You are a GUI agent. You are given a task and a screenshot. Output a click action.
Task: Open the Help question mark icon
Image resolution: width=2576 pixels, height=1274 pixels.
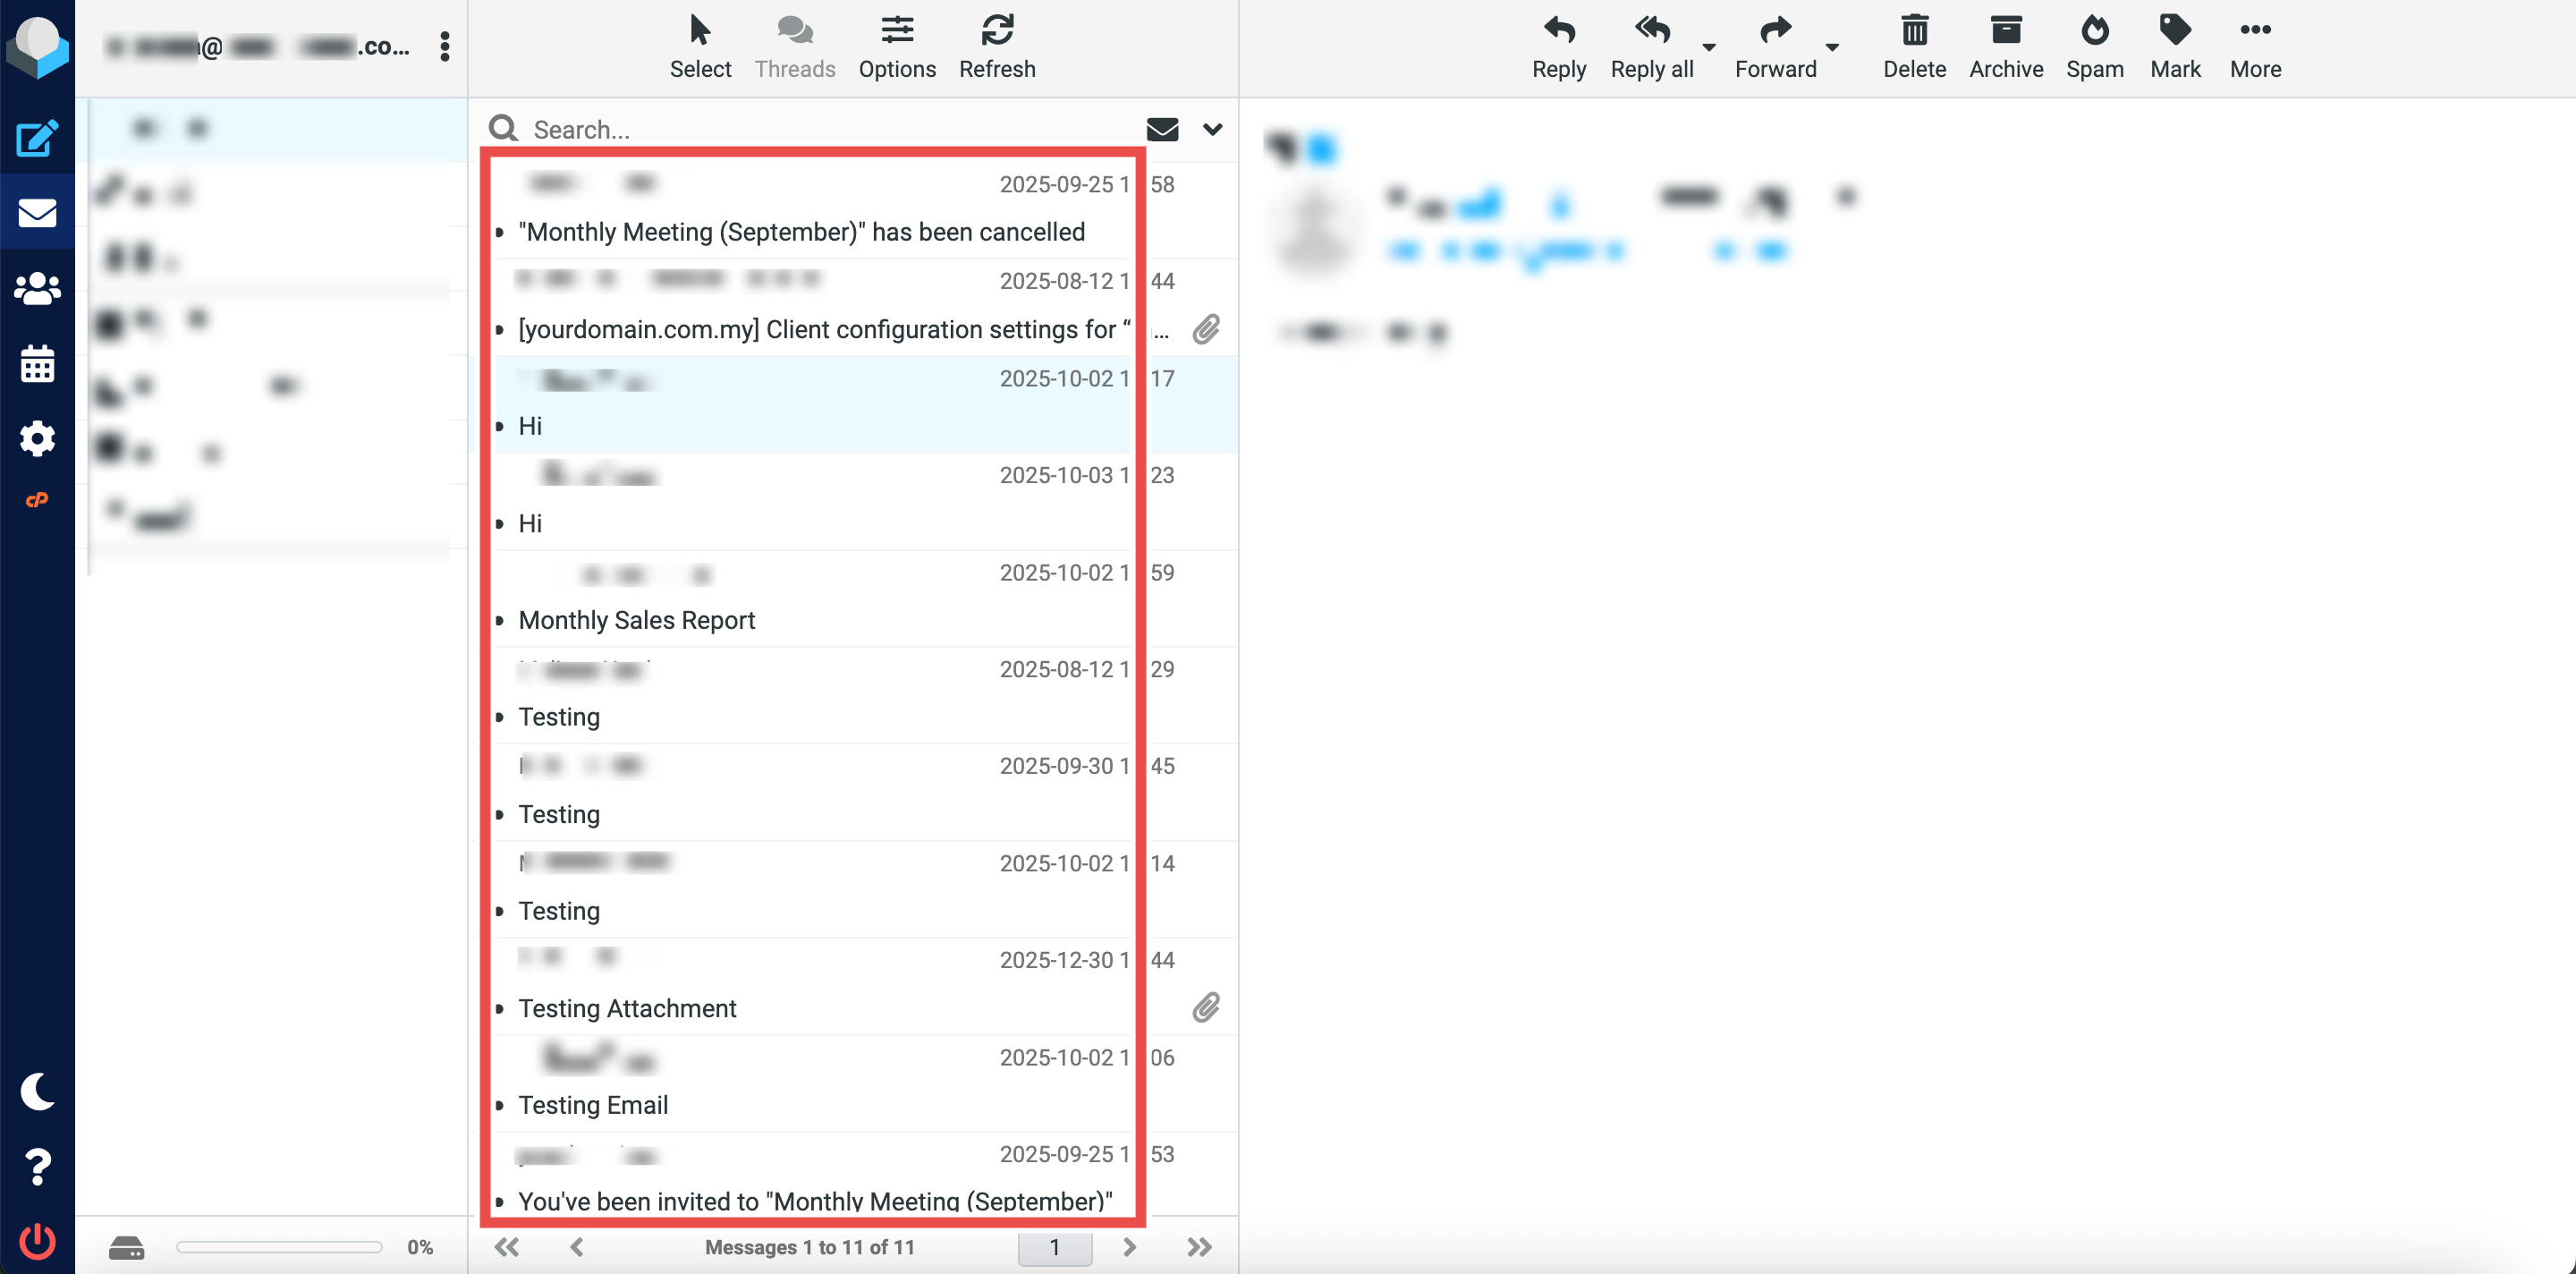pyautogui.click(x=37, y=1166)
